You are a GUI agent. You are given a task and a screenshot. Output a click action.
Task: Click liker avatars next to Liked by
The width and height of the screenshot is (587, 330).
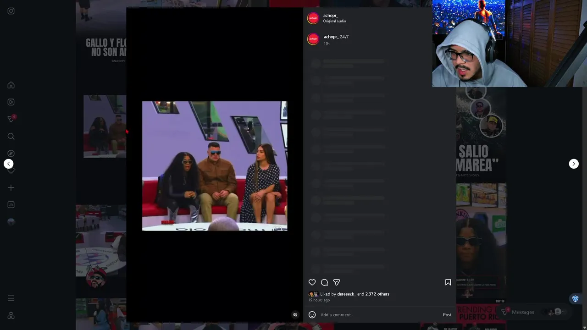314,294
